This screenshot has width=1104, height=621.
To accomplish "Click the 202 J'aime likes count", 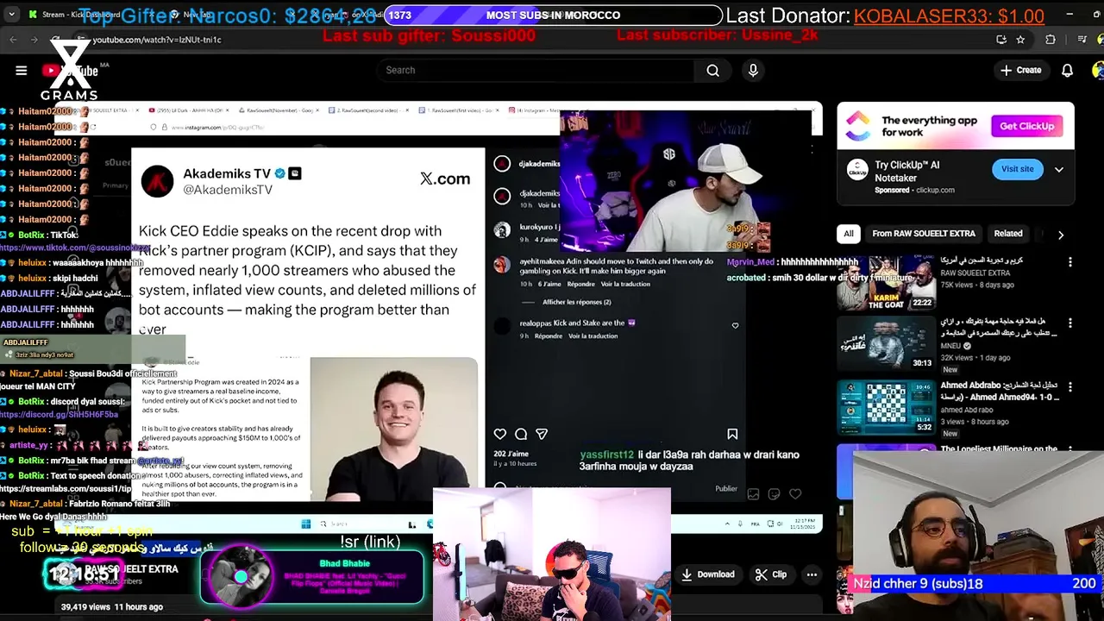I will pos(511,454).
